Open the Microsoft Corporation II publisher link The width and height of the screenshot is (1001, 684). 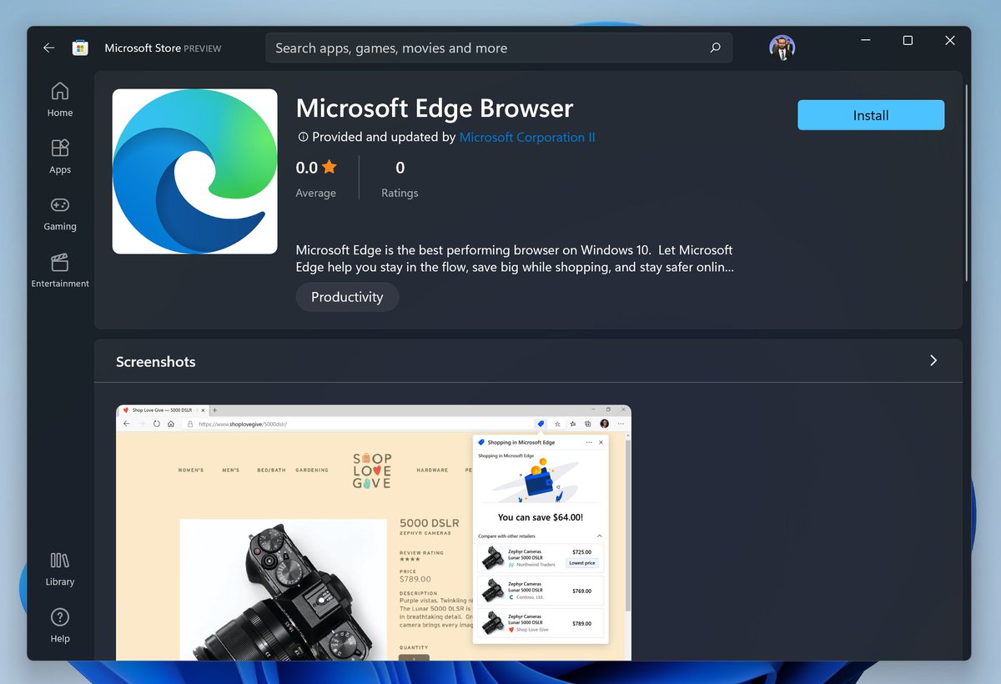coord(527,137)
